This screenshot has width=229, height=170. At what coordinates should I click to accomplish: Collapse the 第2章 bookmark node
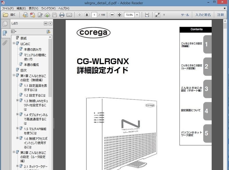coord(14,152)
